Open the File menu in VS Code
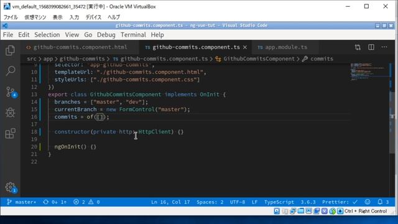The image size is (398, 224). (x=8, y=35)
